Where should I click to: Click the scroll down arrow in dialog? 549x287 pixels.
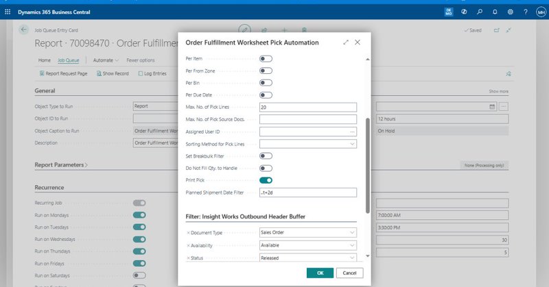pyautogui.click(x=368, y=256)
